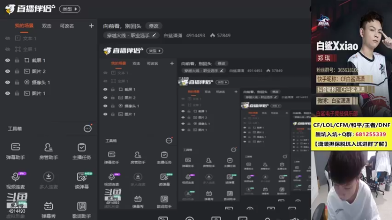This screenshot has width=392, height=220.
Task: Edit the 穿越火线 - 职业选手 category pencil
Action: tap(154, 35)
